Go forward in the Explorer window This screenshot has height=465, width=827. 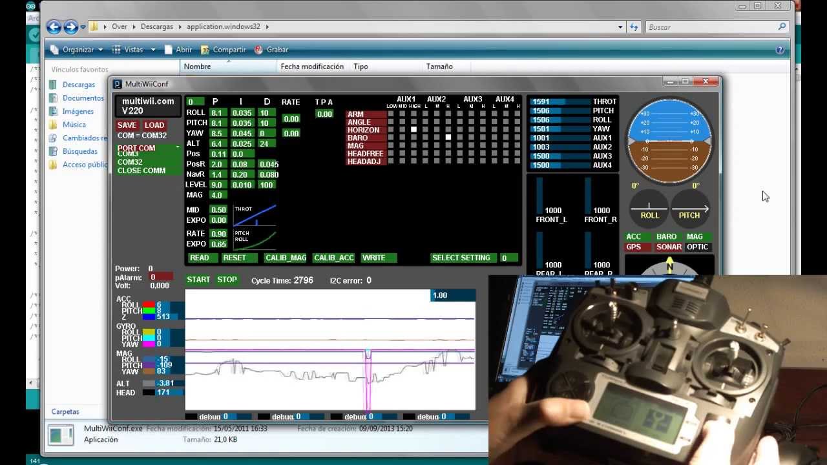click(70, 27)
